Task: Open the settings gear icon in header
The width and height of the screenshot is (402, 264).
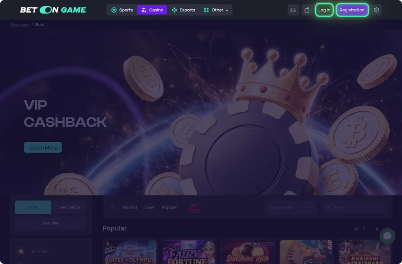Action: (376, 10)
